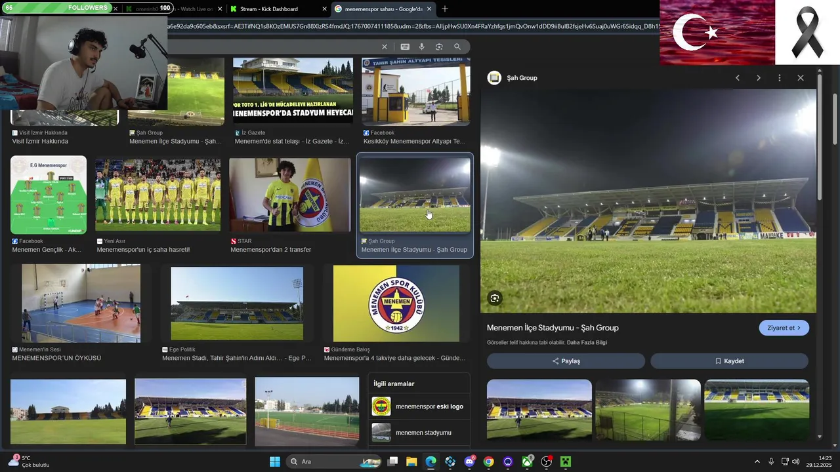Open related search menemen stadyumu
This screenshot has height=472, width=840.
419,433
